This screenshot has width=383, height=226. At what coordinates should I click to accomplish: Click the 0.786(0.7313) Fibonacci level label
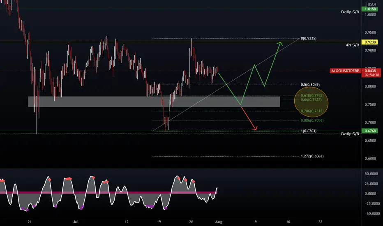tap(312, 111)
